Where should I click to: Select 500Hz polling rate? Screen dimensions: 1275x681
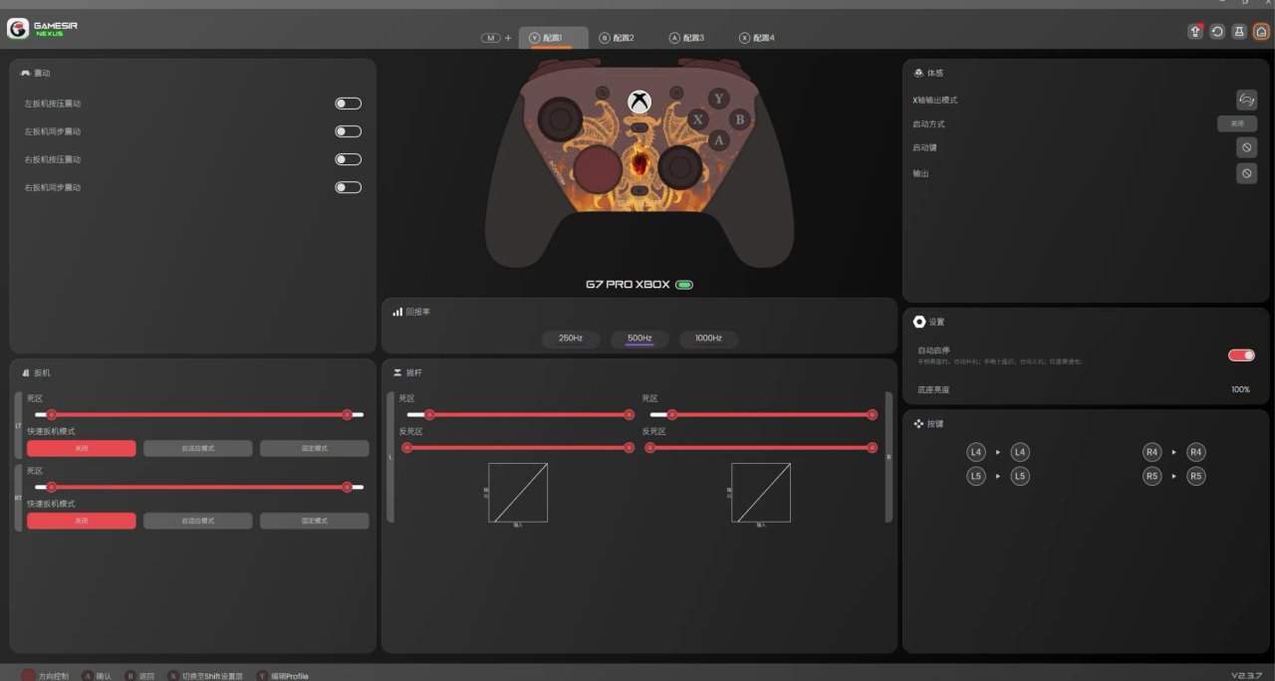tap(639, 339)
